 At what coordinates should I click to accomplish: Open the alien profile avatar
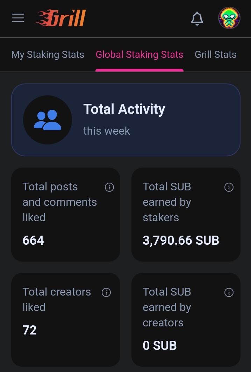pyautogui.click(x=229, y=18)
